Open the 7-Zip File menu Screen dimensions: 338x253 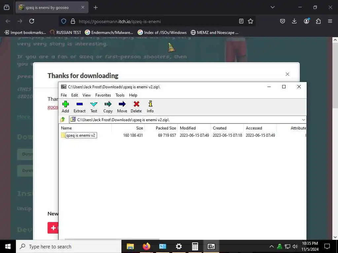tap(64, 95)
